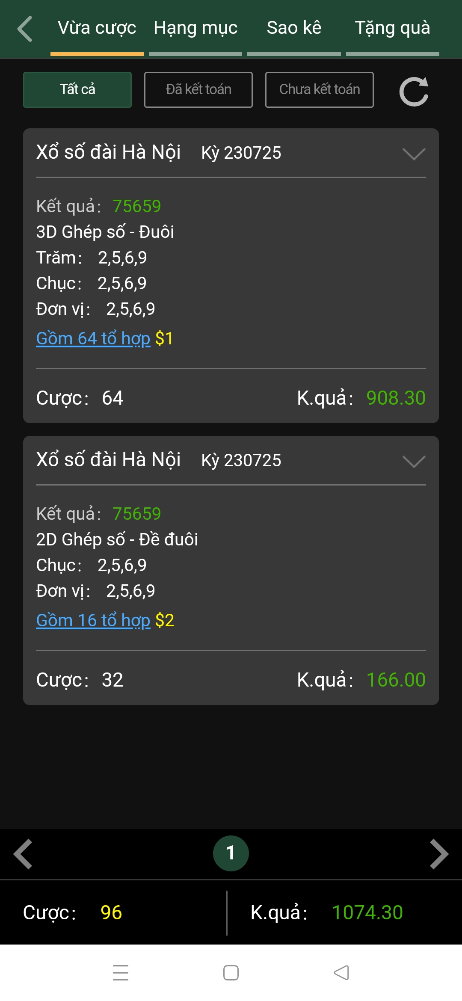Go to previous page arrow
Screen dimensions: 462x1001
(x=23, y=854)
